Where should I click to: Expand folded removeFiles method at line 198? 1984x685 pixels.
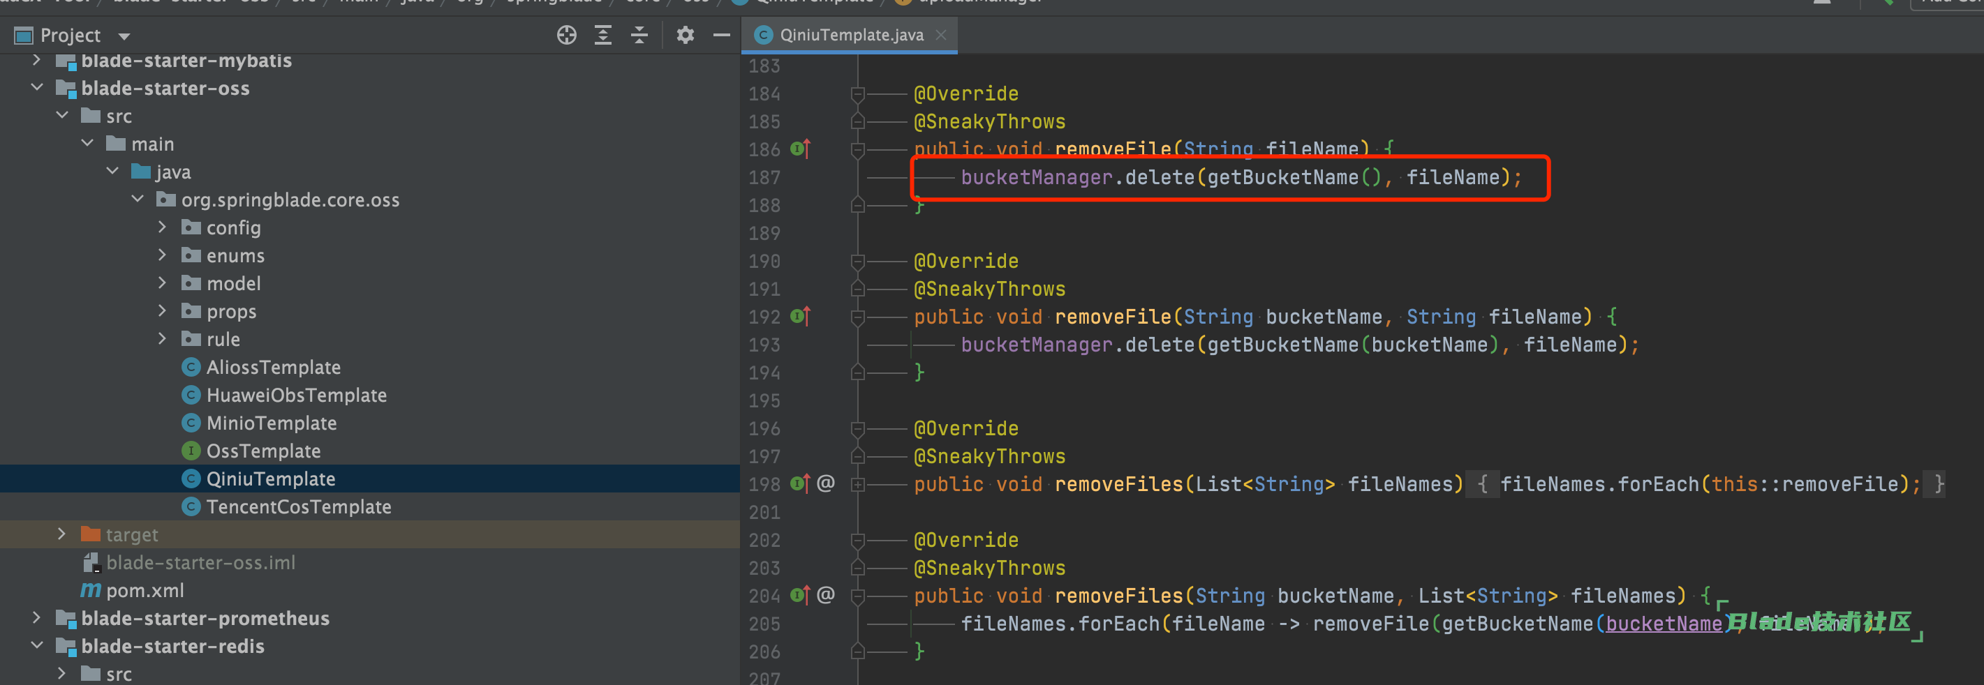[x=857, y=484]
